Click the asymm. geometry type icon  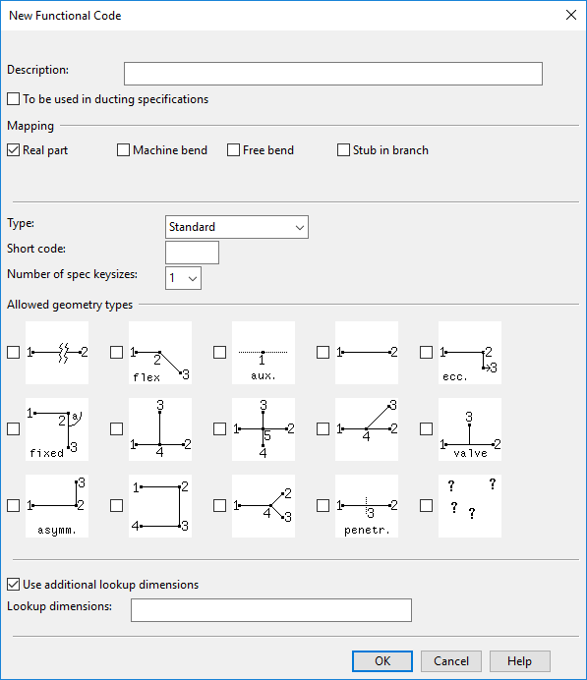57,506
